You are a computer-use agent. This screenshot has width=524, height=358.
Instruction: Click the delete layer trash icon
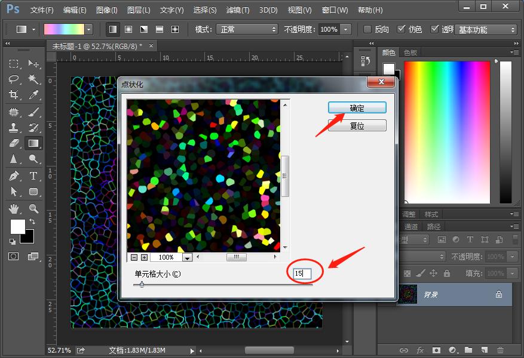500,350
